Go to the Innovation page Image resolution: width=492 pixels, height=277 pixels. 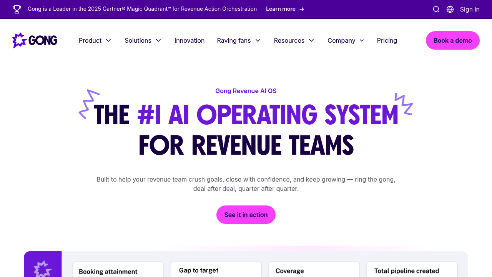[x=189, y=40]
